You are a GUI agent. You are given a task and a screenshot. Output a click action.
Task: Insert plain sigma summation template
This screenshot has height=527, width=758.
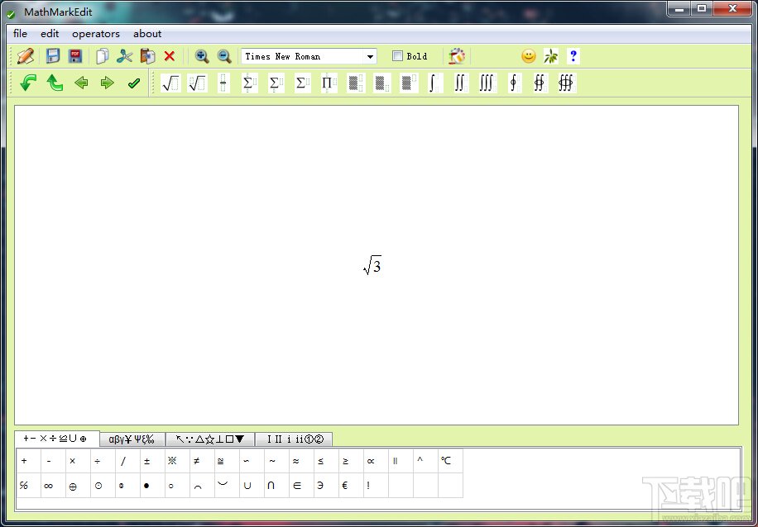tap(302, 83)
